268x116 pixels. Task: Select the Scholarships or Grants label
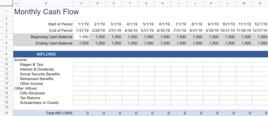tap(39, 102)
